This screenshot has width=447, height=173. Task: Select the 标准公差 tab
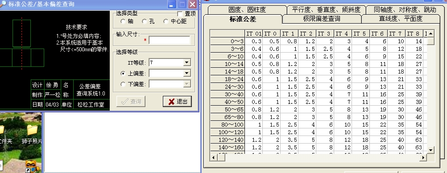[243, 19]
